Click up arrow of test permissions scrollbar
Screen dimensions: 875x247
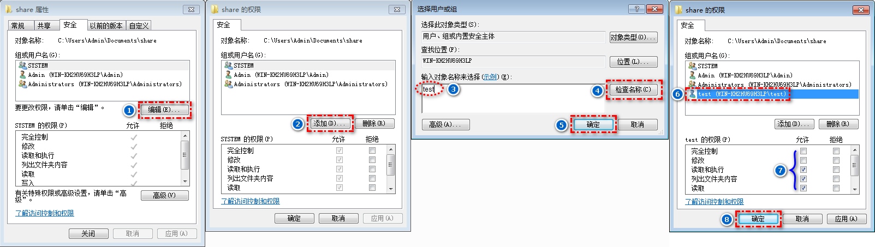[x=855, y=150]
